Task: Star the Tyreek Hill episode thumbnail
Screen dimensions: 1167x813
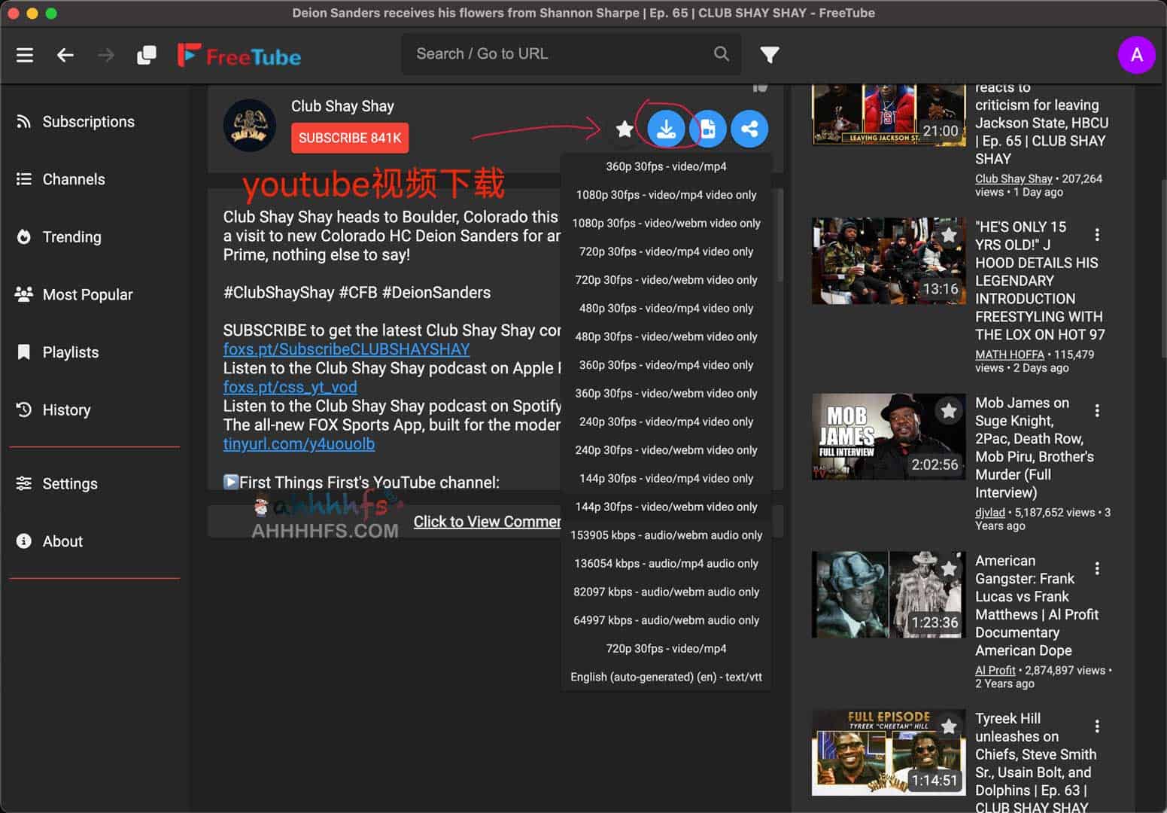Action: (x=948, y=726)
